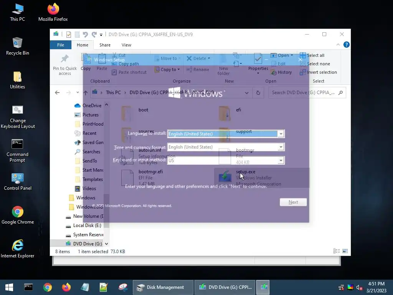393x295 pixels.
Task: Open the Recycle Bin desktop icon
Action: pyautogui.click(x=17, y=46)
